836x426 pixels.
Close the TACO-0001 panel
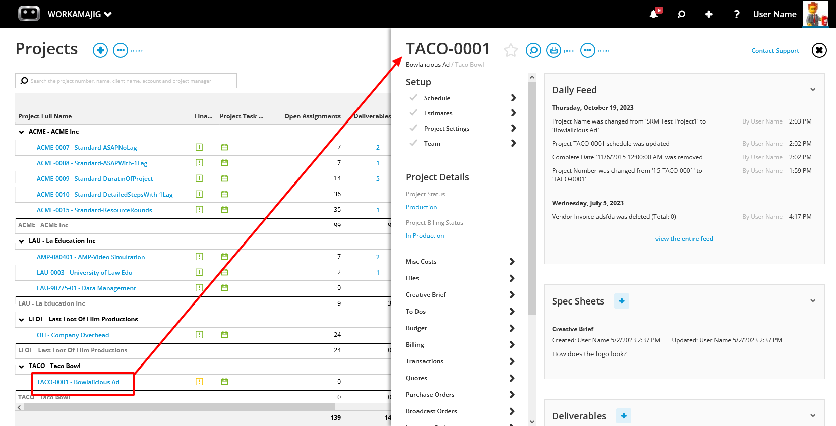tap(819, 50)
